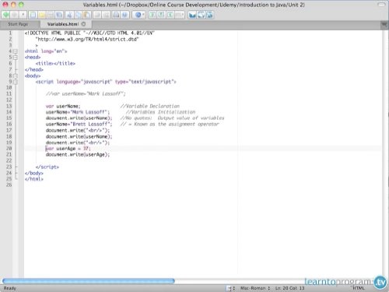The image size is (389, 292).
Task: Click the vertical scrollbar on the right edge
Action: pos(385,154)
